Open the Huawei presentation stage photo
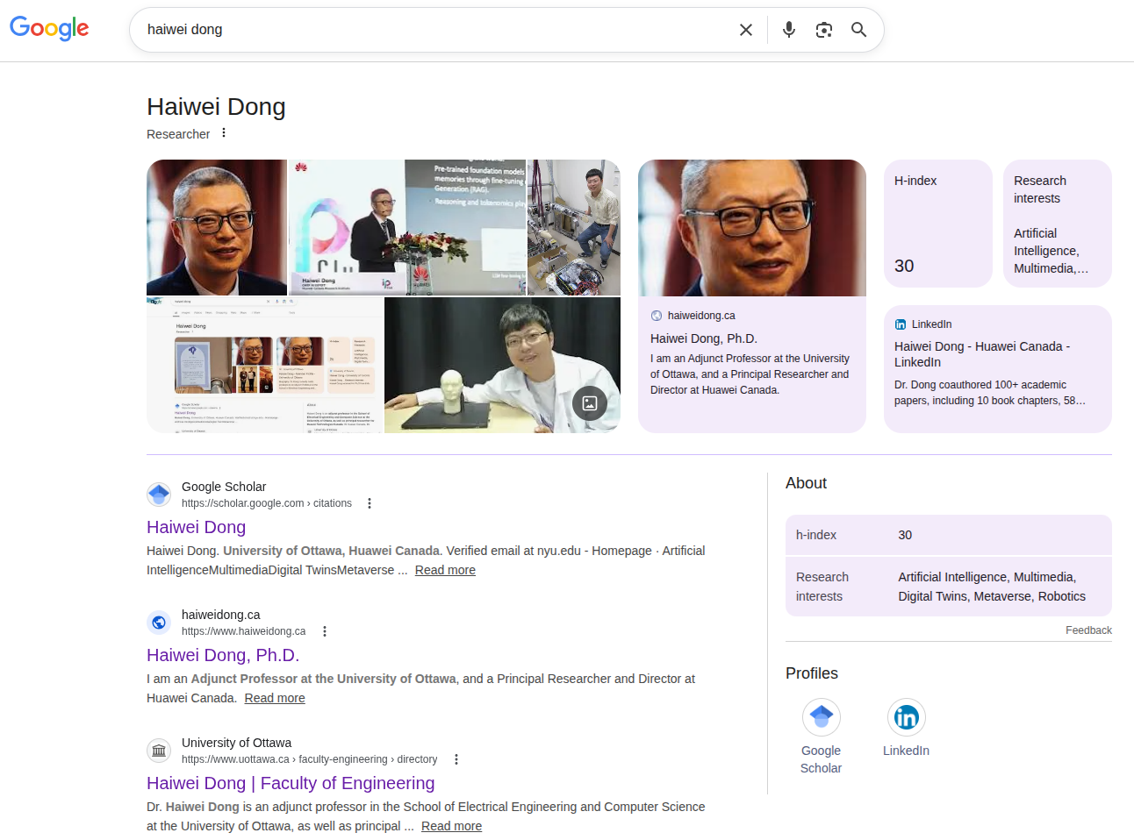 point(407,227)
